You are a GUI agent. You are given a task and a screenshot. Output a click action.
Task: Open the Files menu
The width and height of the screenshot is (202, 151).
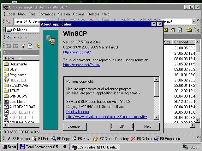click(x=32, y=14)
